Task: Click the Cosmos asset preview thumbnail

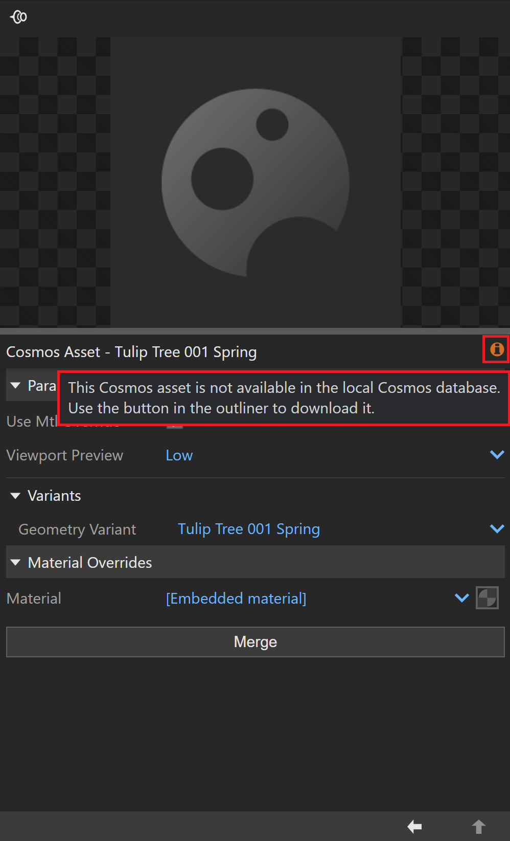Action: click(x=256, y=182)
